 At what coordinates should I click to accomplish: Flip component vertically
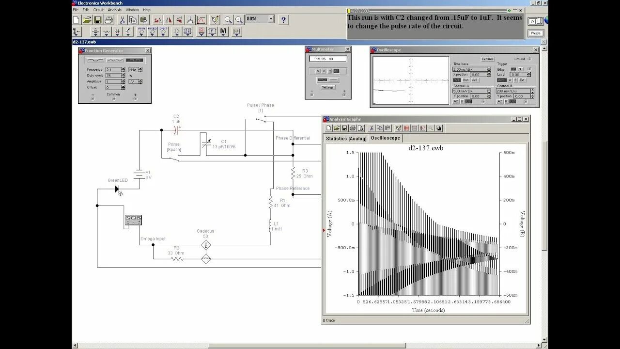[179, 20]
